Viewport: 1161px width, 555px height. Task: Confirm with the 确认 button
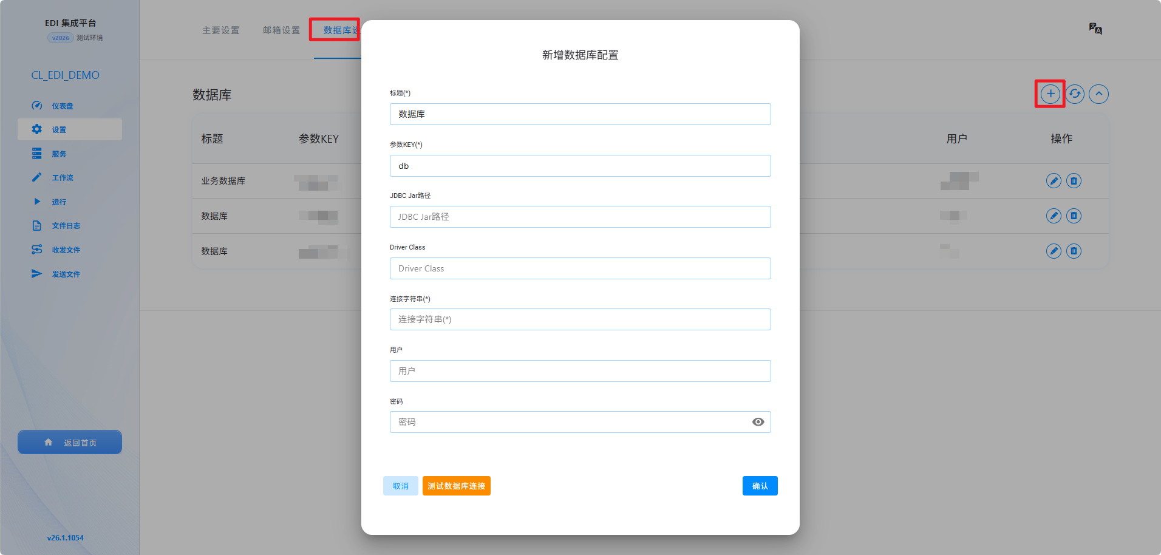click(x=760, y=486)
